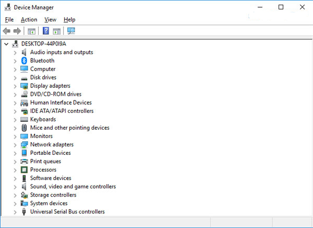Image resolution: width=313 pixels, height=228 pixels.
Task: Select Sound, video and game controllers label
Action: [73, 187]
